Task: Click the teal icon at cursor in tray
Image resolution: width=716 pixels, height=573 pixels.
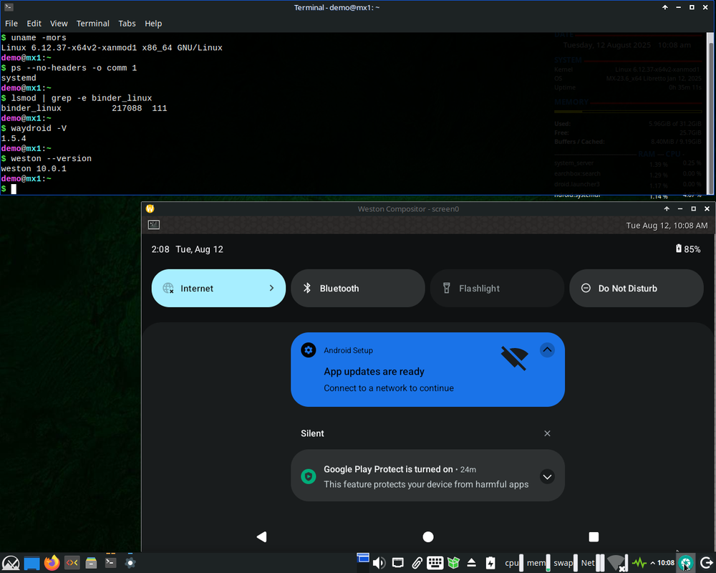Action: click(686, 563)
